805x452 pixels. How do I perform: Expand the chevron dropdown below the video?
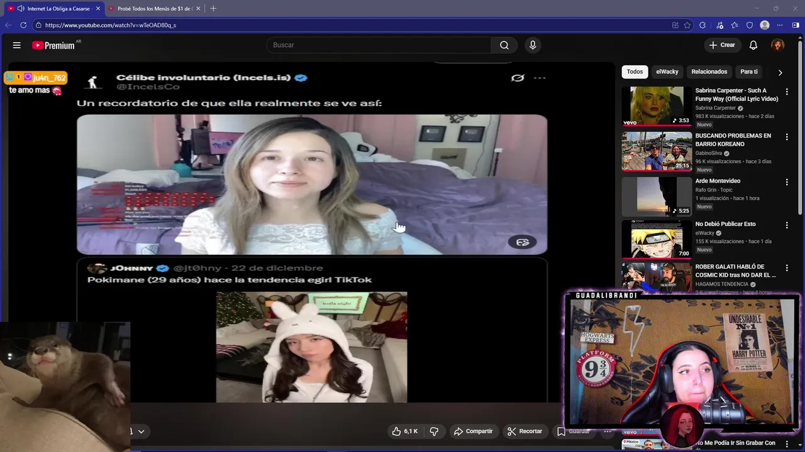[141, 431]
